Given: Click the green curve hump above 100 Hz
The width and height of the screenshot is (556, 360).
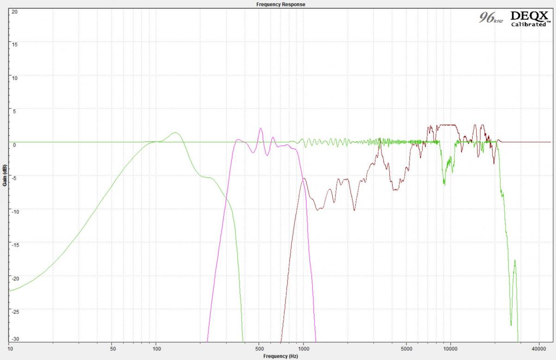Looking at the screenshot, I should (x=175, y=133).
